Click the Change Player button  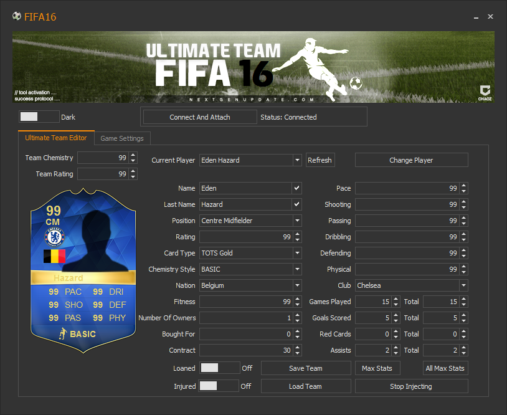[411, 160]
